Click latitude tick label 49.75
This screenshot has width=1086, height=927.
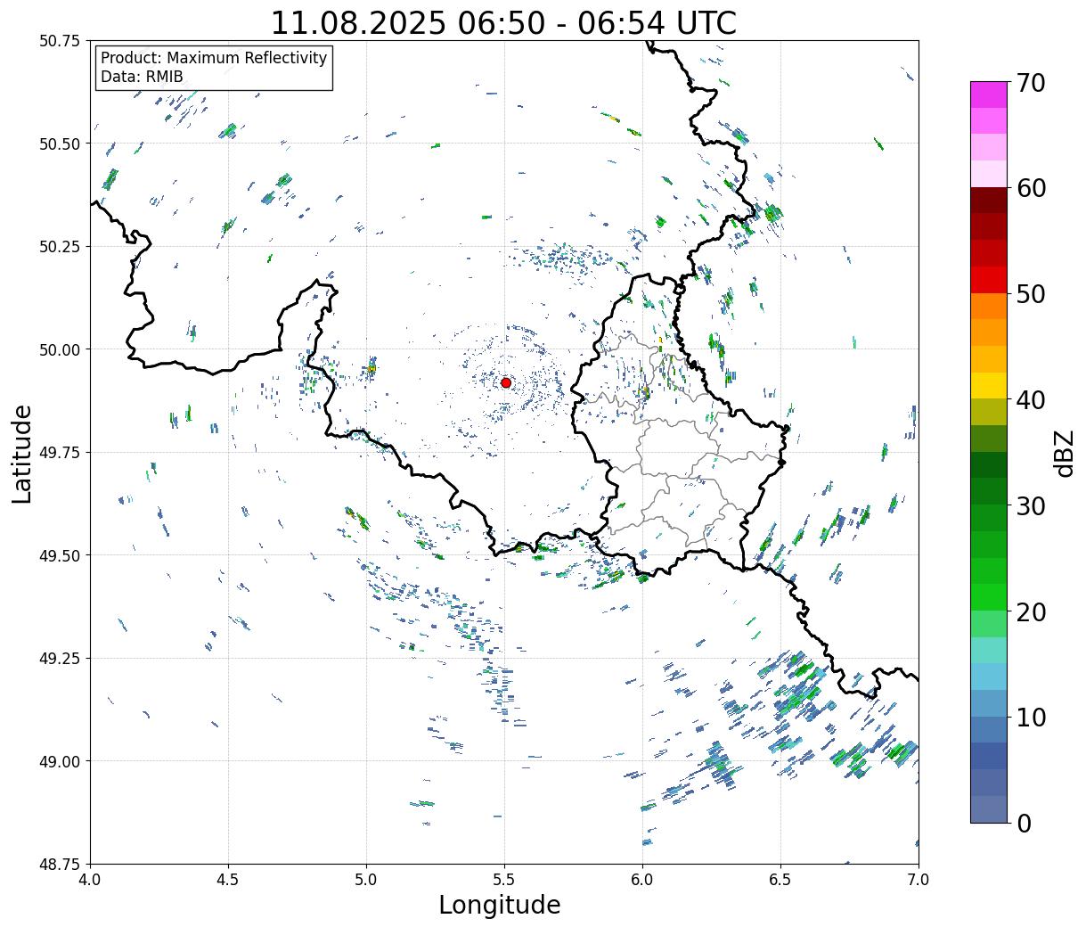[60, 453]
